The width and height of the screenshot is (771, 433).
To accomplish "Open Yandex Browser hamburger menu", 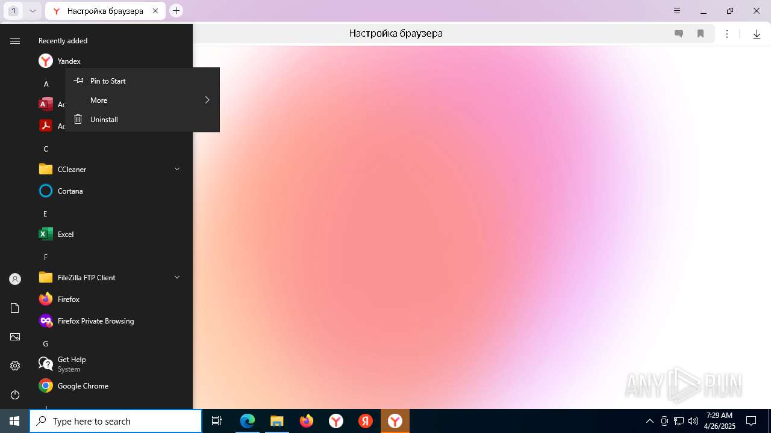I will [677, 11].
